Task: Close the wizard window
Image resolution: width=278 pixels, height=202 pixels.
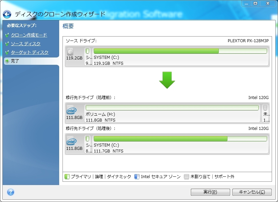Action: [268, 3]
